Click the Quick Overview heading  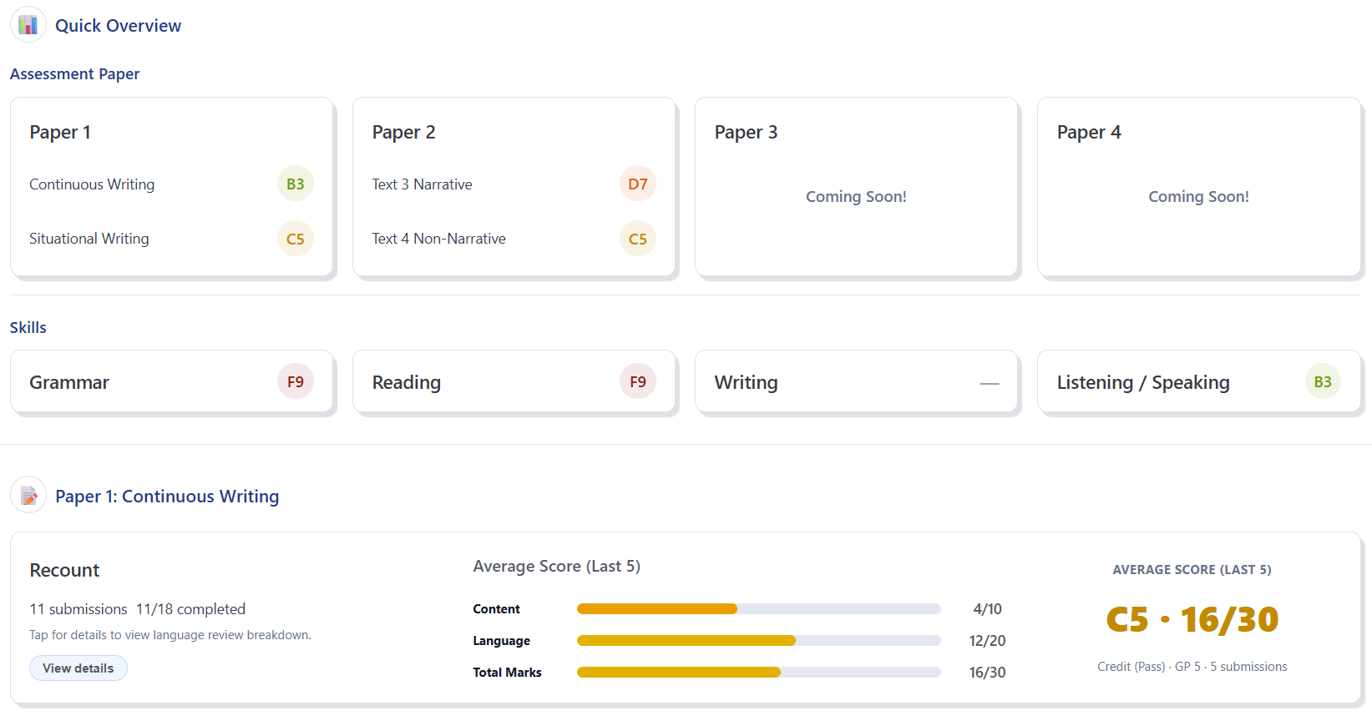click(118, 26)
